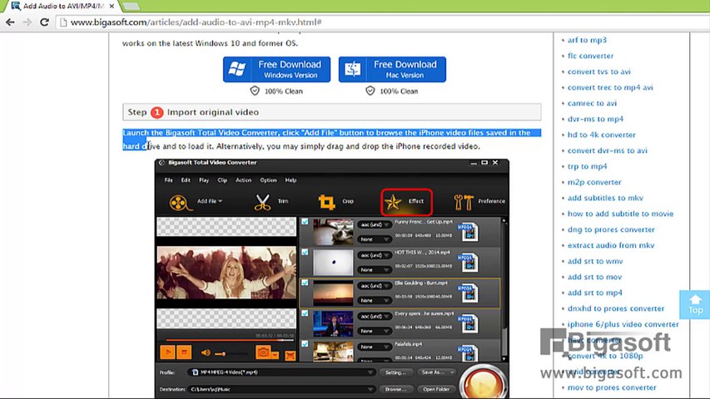Uncheck the HOT THIS W 2014.mp4 checkbox
This screenshot has height=399, width=710.
305,252
